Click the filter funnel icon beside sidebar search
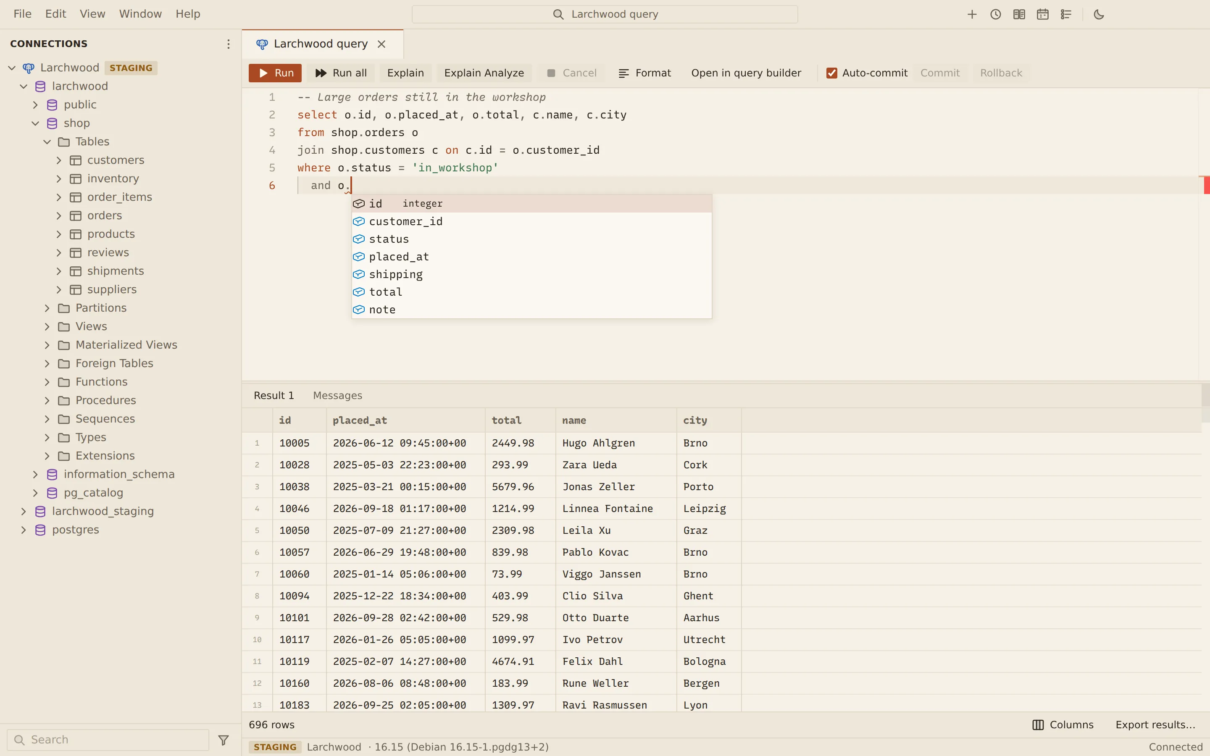The image size is (1210, 756). pyautogui.click(x=224, y=740)
